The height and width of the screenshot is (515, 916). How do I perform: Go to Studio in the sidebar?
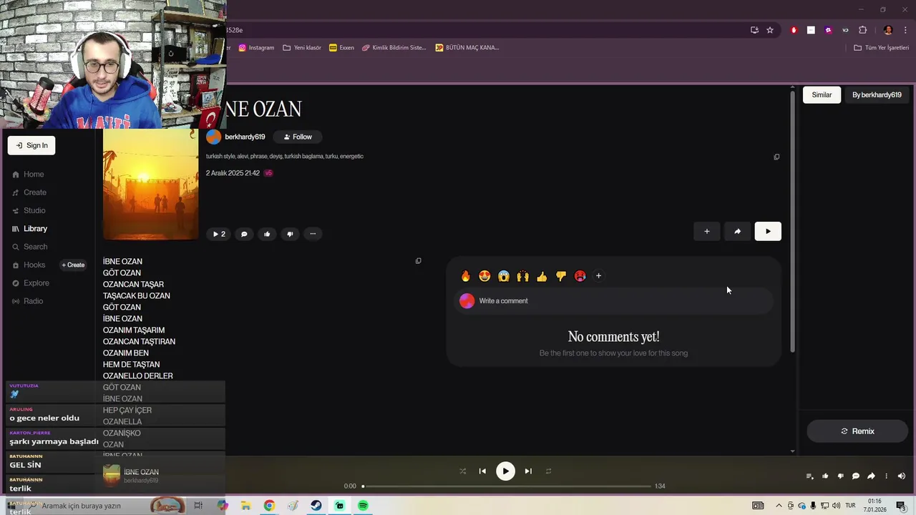click(29, 210)
